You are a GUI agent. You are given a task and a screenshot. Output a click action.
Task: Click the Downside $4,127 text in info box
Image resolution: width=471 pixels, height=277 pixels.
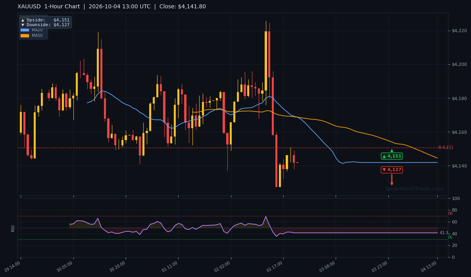pos(45,25)
